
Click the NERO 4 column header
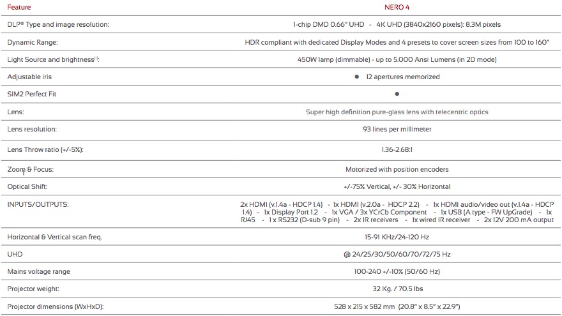point(397,8)
